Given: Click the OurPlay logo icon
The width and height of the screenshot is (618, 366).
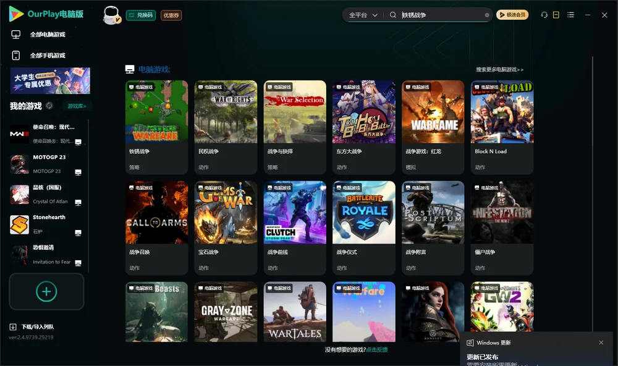Looking at the screenshot, I should pos(16,14).
